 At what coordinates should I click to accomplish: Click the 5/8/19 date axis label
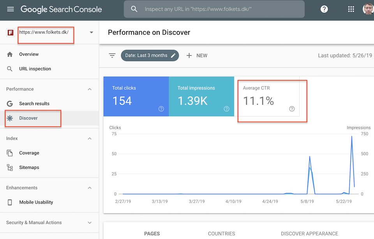pos(307,202)
